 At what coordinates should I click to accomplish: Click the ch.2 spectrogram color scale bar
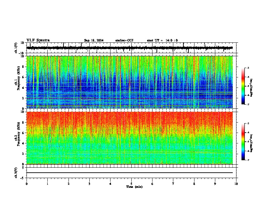point(243,142)
